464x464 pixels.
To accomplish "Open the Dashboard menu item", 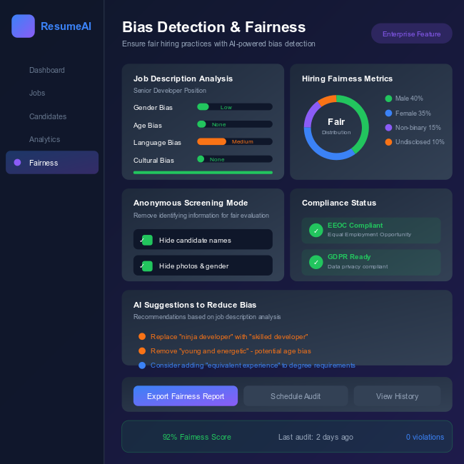I will point(47,70).
